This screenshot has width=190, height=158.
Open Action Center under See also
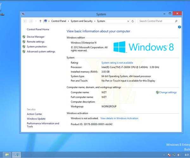pos(35,114)
